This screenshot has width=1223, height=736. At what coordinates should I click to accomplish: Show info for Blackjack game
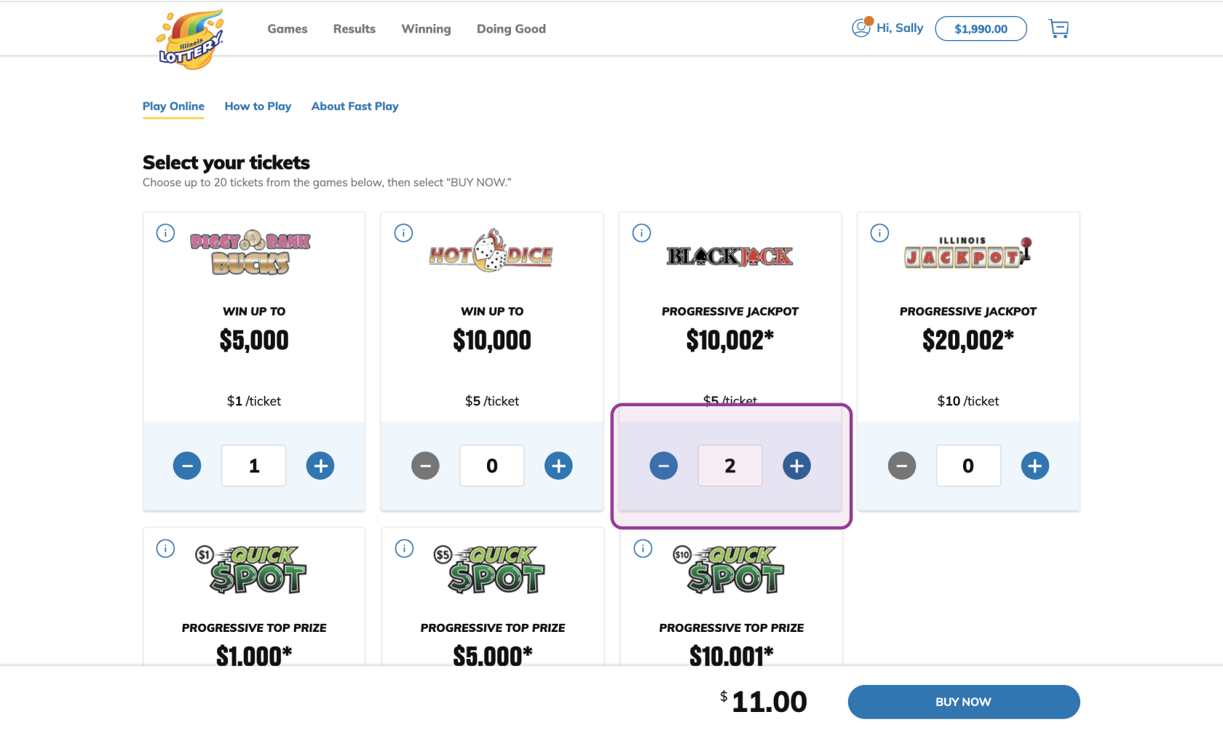pyautogui.click(x=641, y=233)
